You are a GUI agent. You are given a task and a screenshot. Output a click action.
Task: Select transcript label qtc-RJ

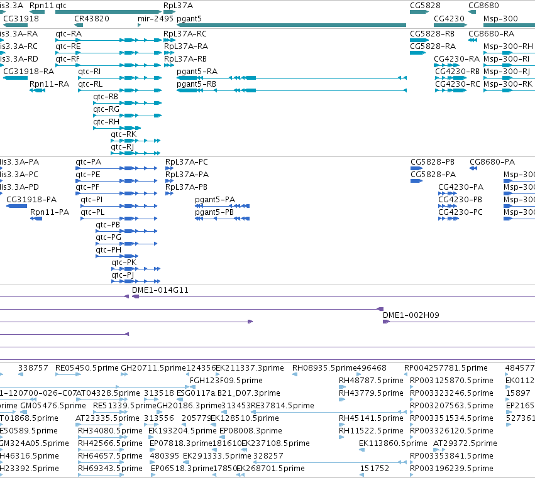(123, 147)
